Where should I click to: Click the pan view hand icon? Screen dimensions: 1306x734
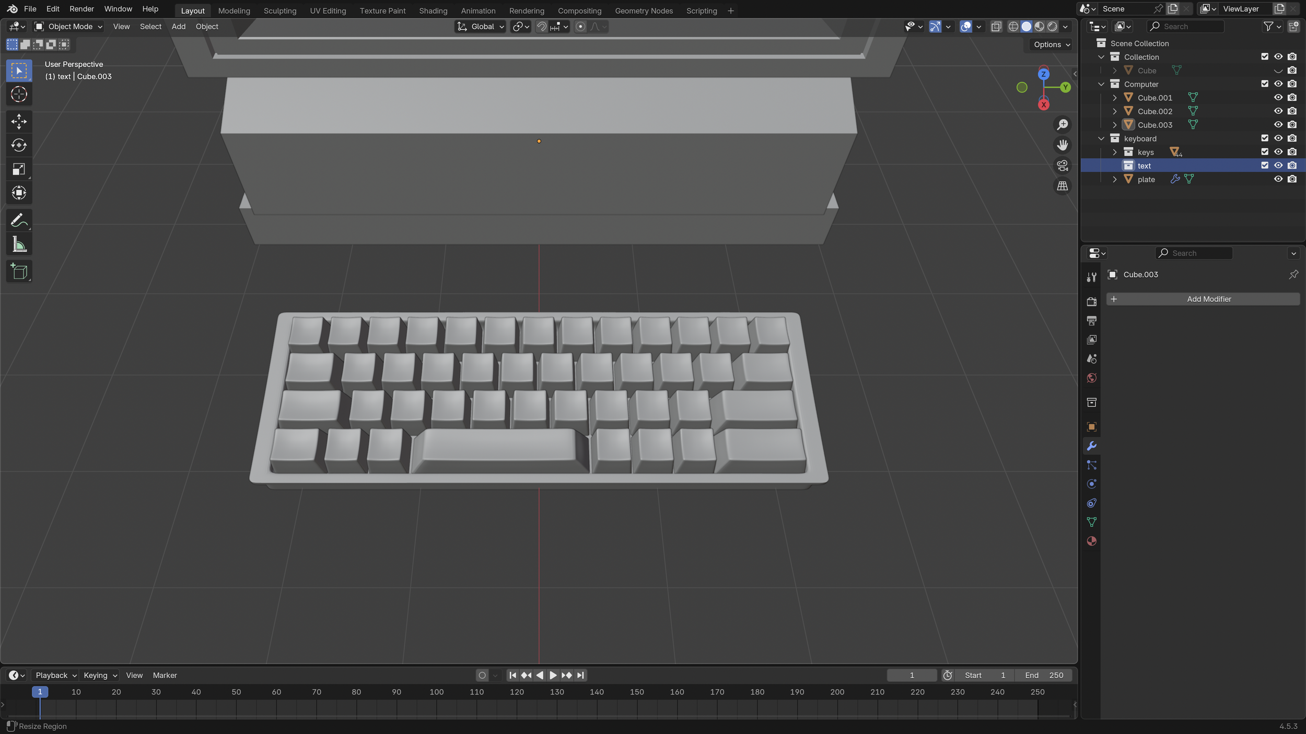tap(1062, 145)
